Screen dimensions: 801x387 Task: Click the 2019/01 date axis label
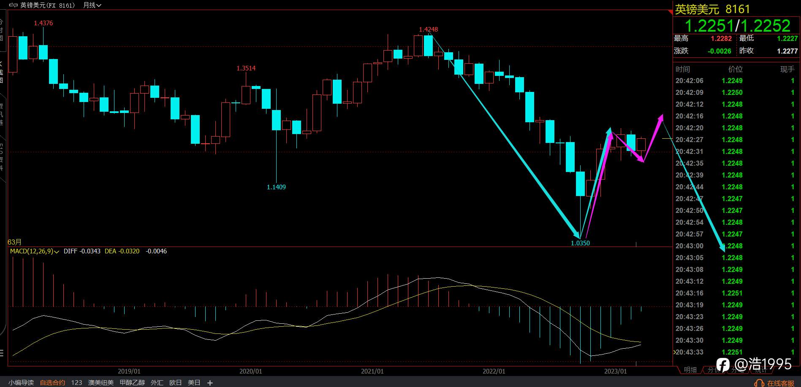[129, 371]
